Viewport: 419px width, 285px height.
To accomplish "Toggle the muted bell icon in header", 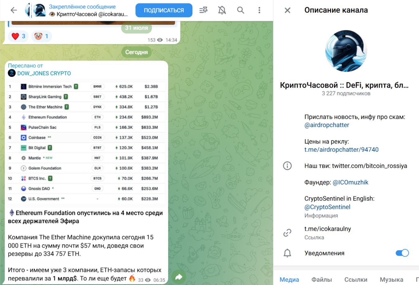I will [222, 10].
